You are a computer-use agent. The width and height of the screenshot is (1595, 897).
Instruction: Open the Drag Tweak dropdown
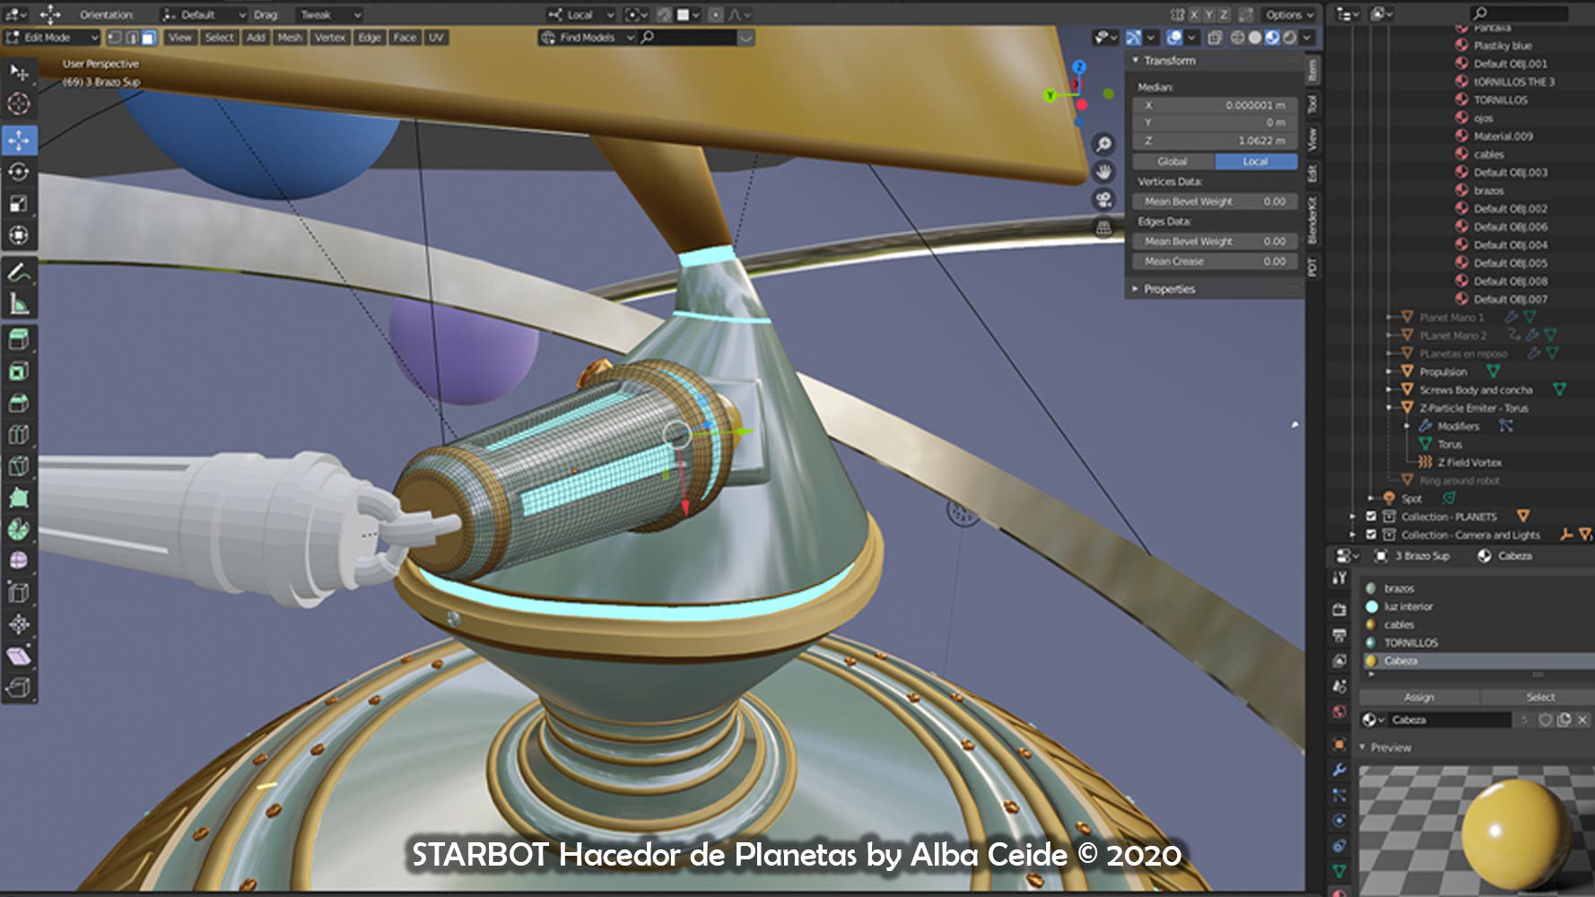click(329, 14)
